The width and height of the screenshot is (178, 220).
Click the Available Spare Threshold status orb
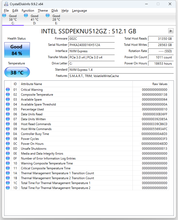[8, 104]
